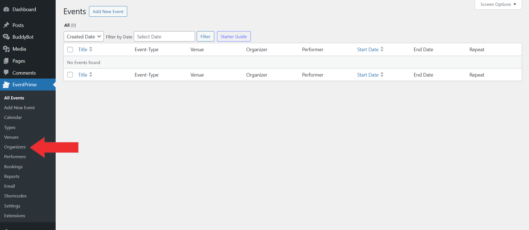
Task: Open the Starter Guide
Action: coord(234,36)
